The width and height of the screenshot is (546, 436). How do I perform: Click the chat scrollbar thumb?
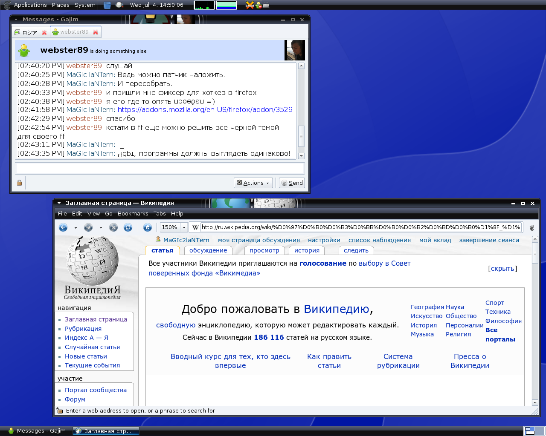pos(301,137)
